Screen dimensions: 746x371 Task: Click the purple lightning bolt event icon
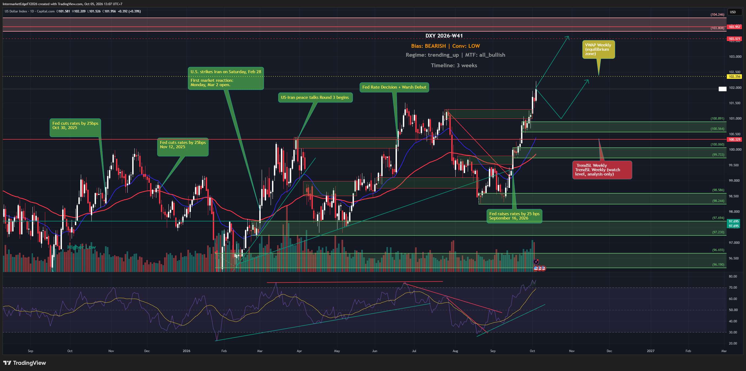pyautogui.click(x=536, y=262)
